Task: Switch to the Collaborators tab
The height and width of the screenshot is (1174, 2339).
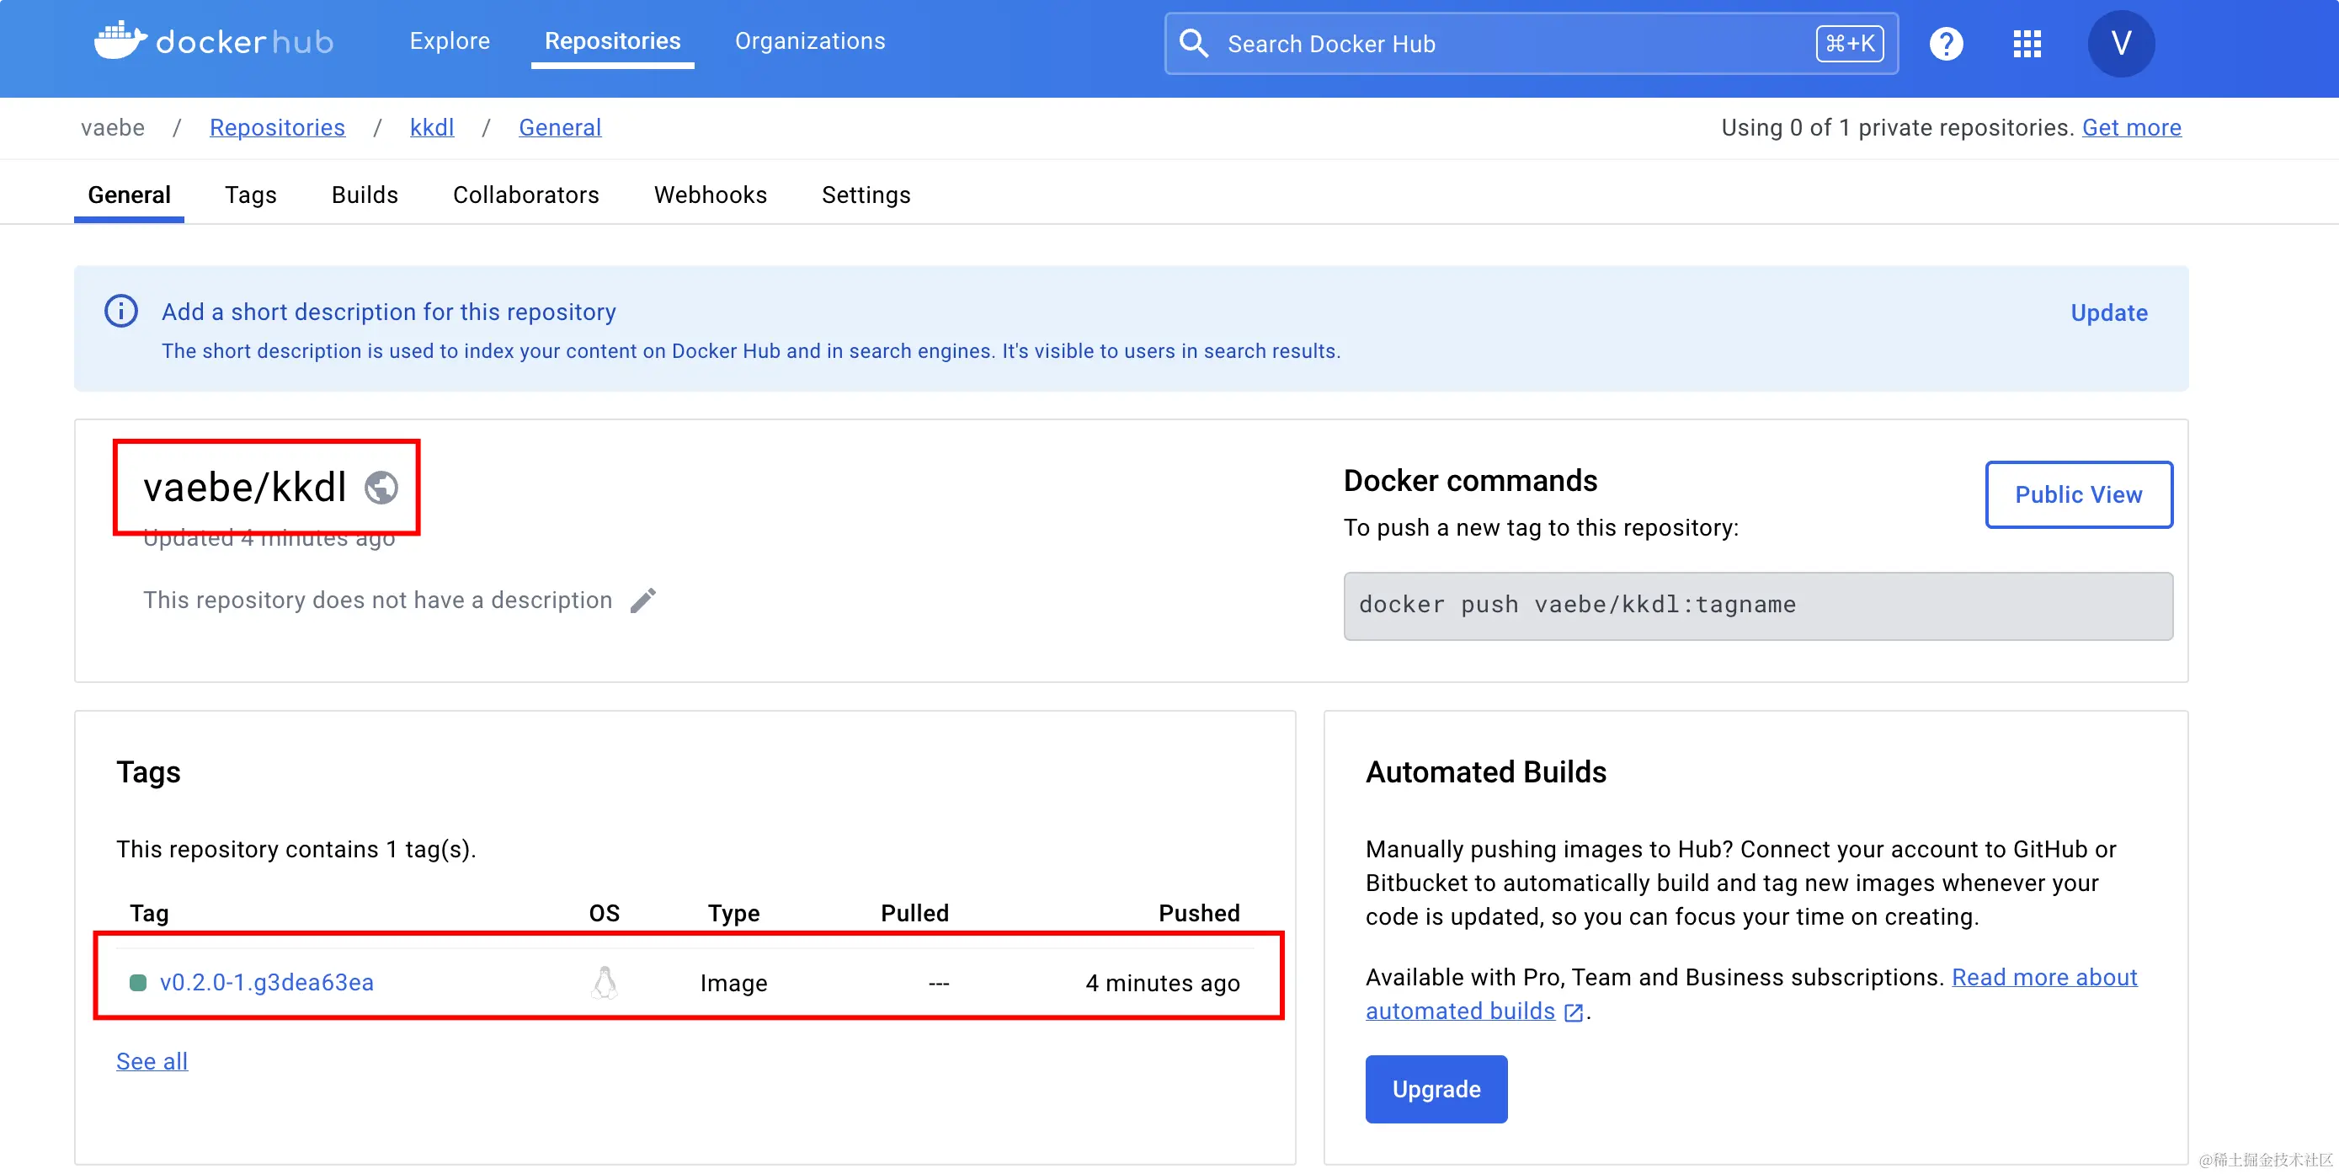Action: [x=525, y=195]
